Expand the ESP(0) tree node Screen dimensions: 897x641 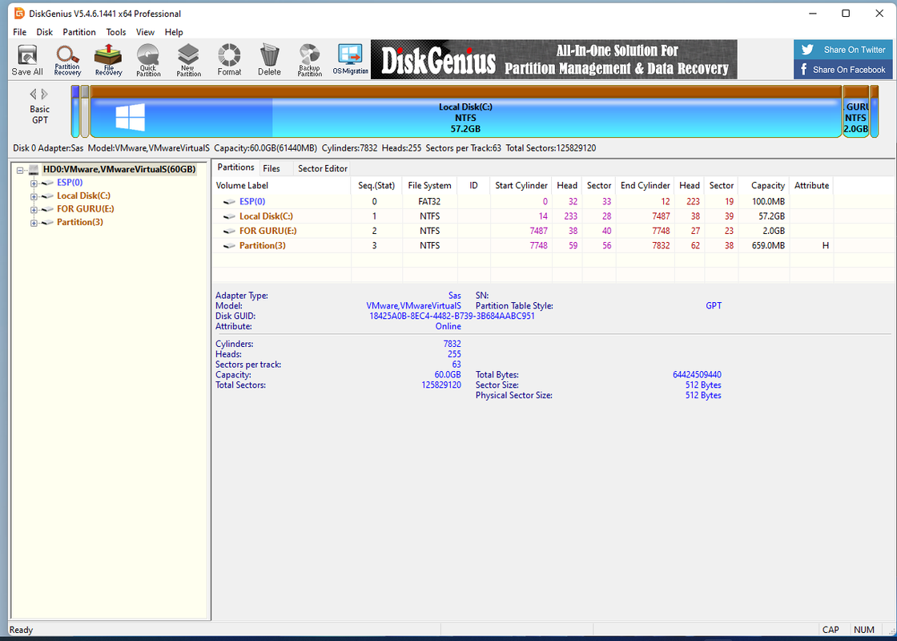coord(34,183)
